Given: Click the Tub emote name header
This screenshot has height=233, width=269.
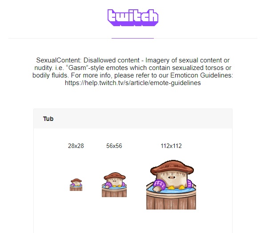Looking at the screenshot, I should [x=48, y=119].
